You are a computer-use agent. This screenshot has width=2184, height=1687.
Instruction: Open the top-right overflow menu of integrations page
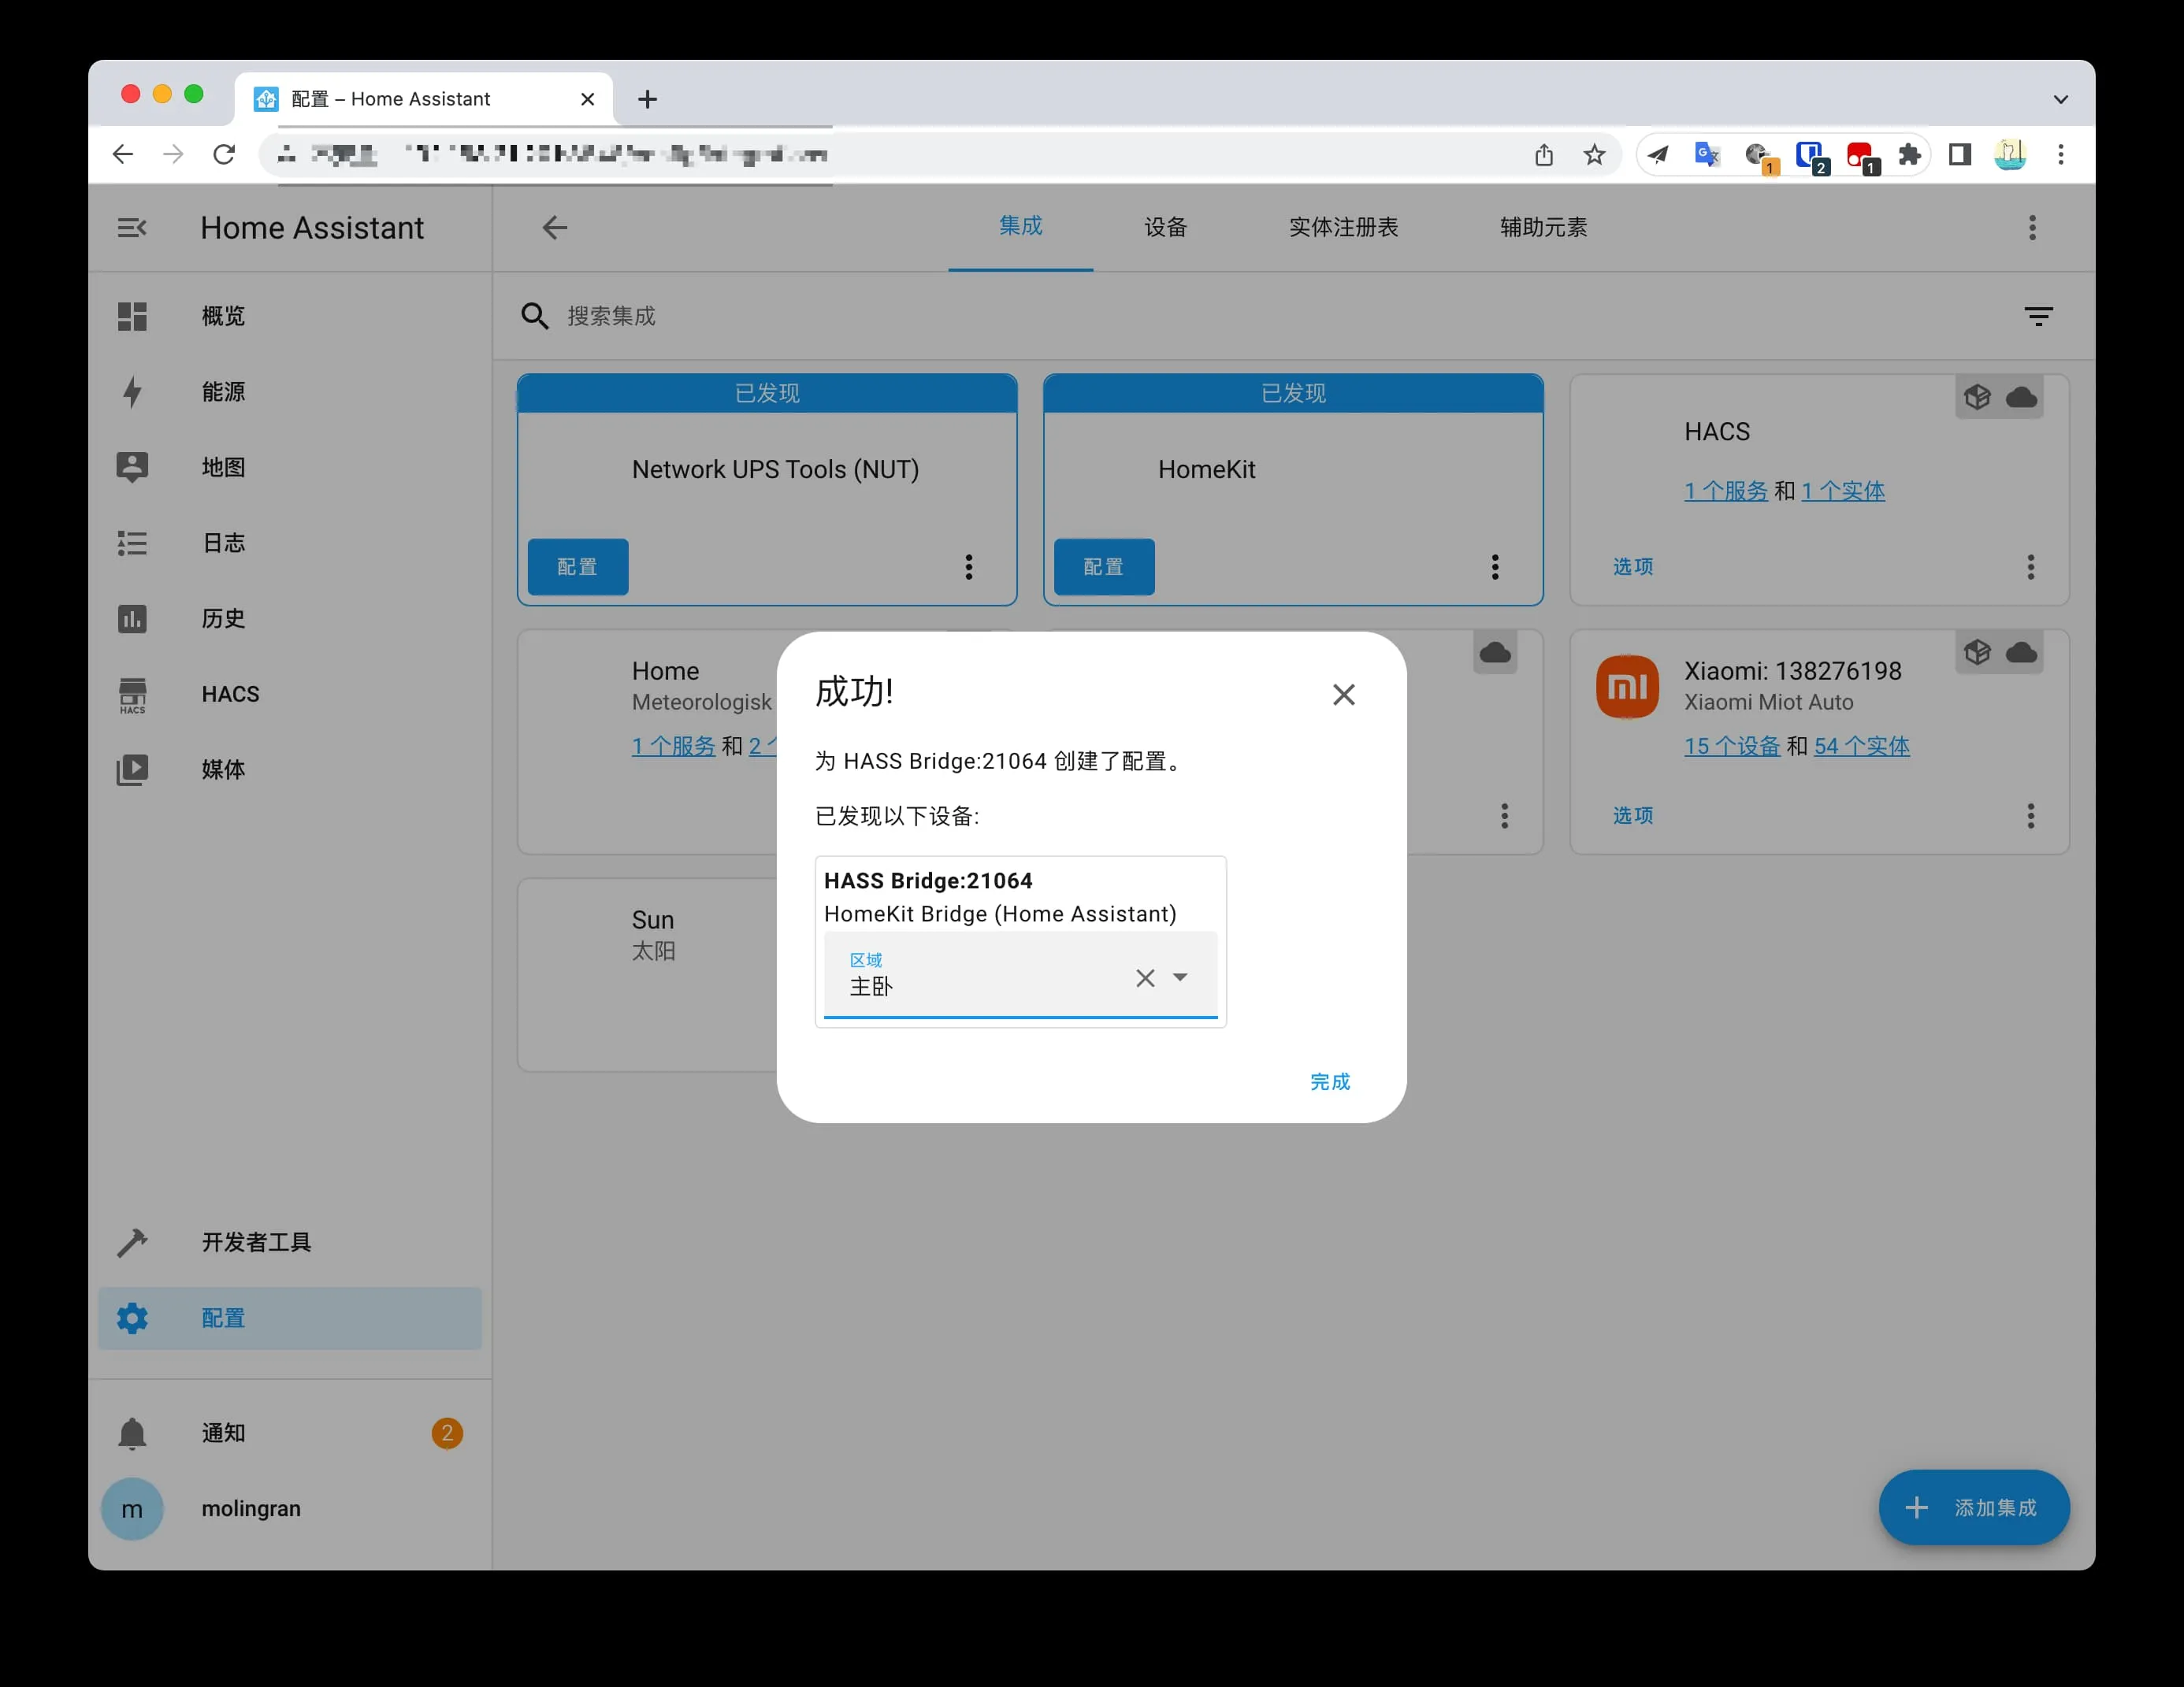[x=2032, y=228]
